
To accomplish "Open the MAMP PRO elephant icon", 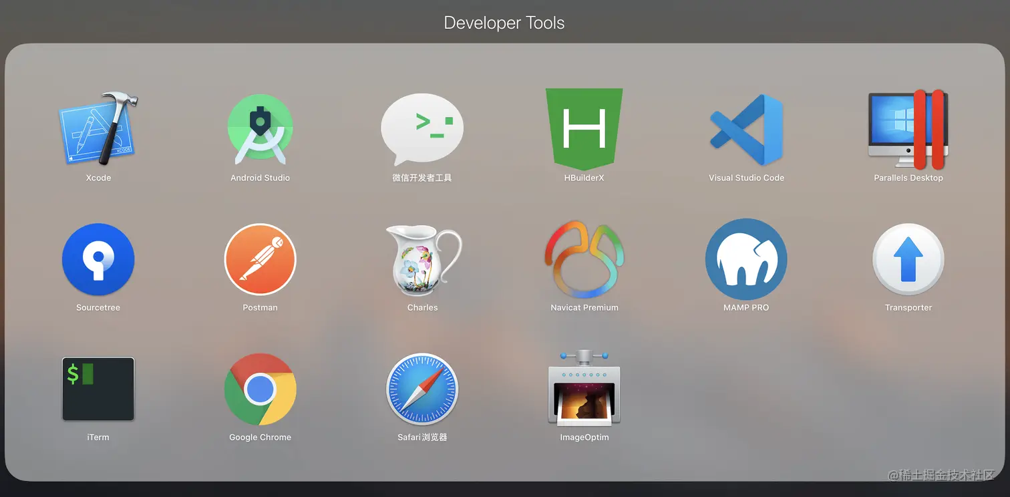I will (x=746, y=259).
